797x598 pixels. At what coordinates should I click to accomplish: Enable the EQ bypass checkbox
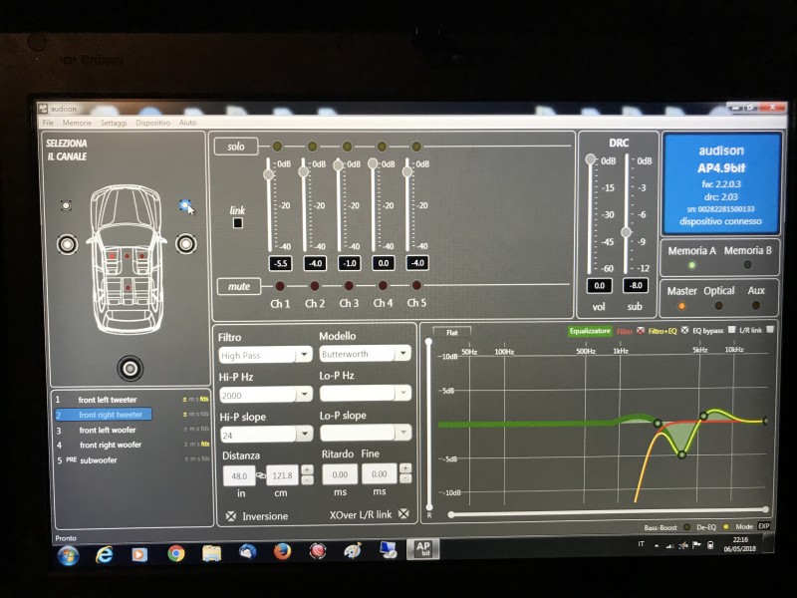731,330
